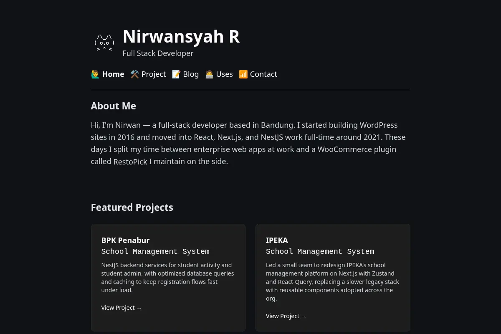Click the Featured Projects heading
The image size is (501, 334).
(x=132, y=207)
